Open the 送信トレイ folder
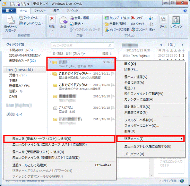Viewport: 190px width, 186px height. coord(14,114)
